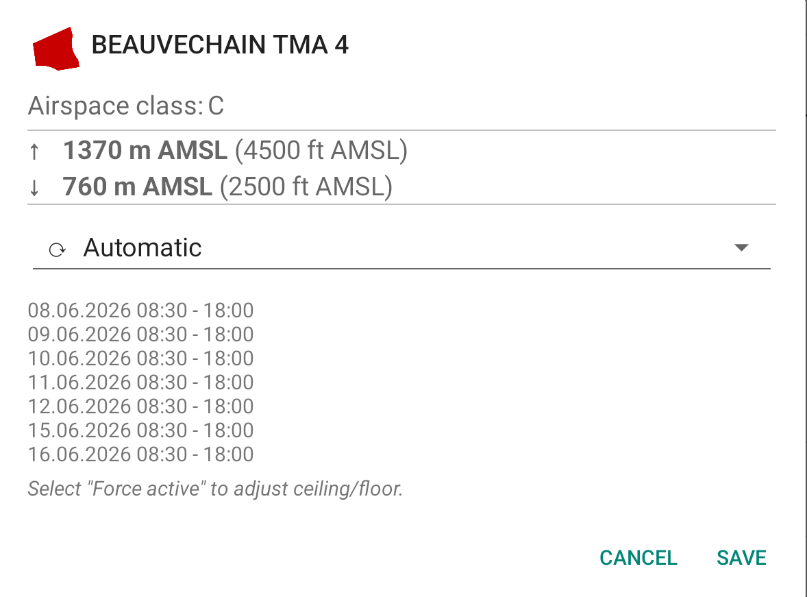Click the 16.06.2026 activation time entry

140,455
